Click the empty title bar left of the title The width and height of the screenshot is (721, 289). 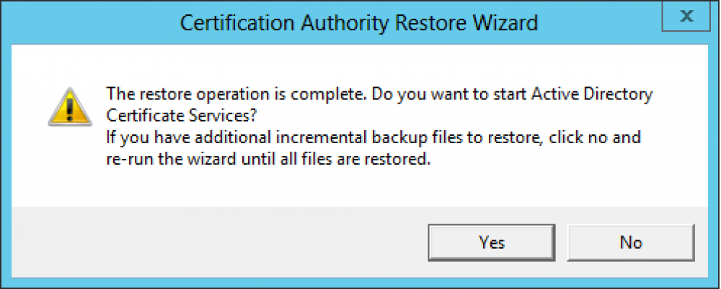(x=87, y=22)
